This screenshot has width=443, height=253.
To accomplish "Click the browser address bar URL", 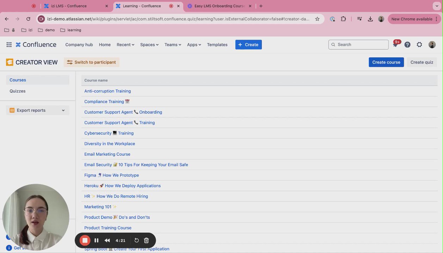I will coord(178,19).
